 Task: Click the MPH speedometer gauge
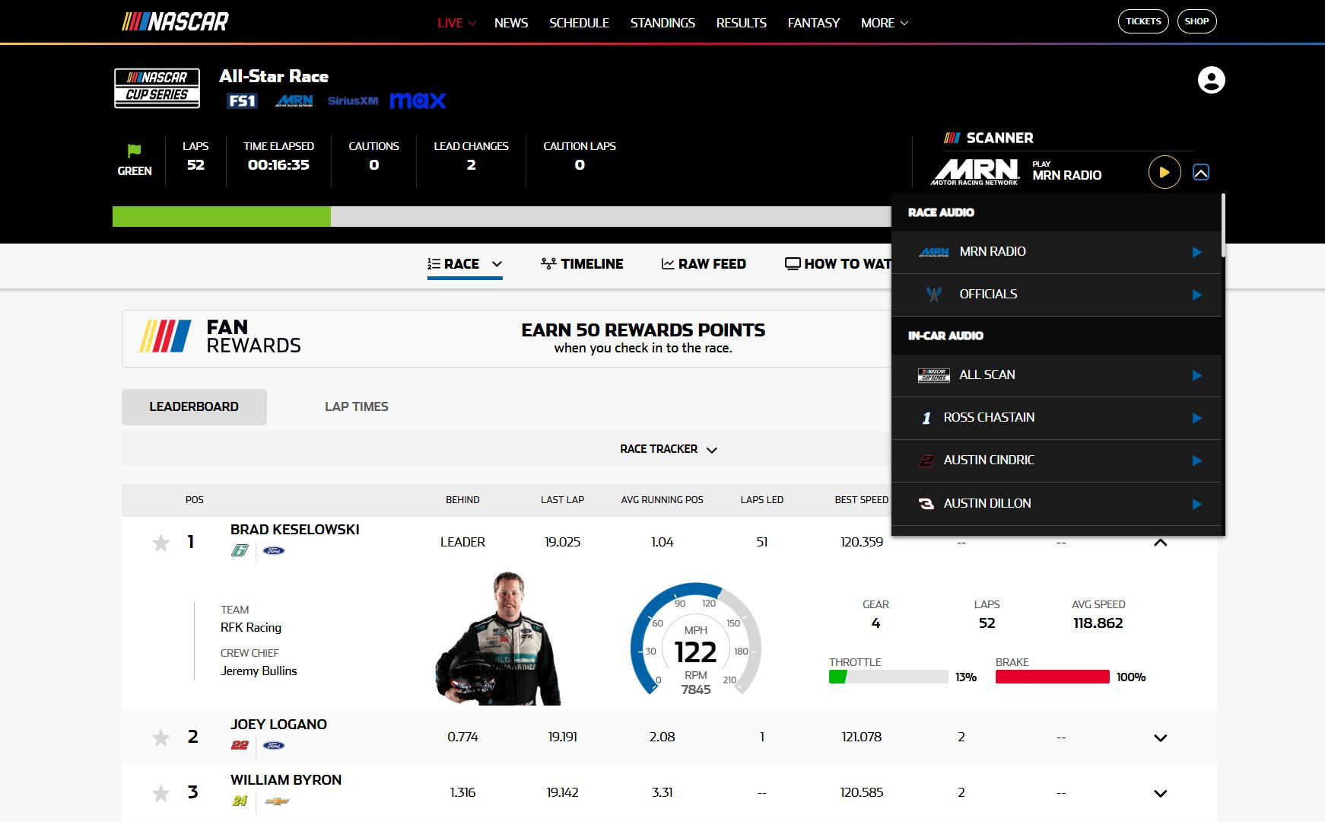[x=695, y=639]
